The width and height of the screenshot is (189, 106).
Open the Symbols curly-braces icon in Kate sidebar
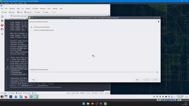(2, 34)
